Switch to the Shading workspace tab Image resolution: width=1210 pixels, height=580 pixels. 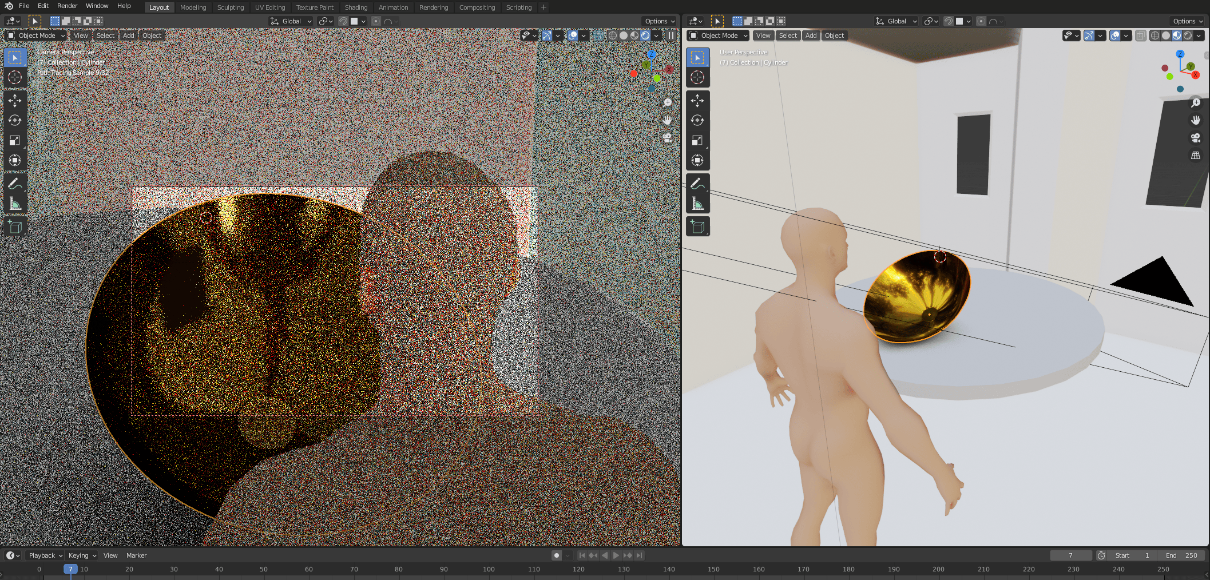point(356,7)
